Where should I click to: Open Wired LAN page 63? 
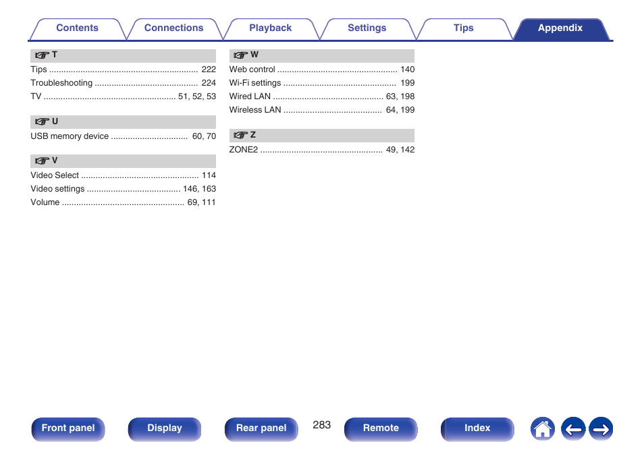click(x=391, y=96)
